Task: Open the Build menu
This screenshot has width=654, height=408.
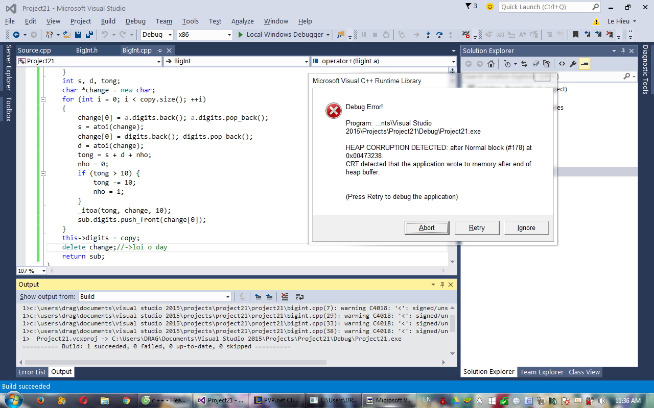Action: pyautogui.click(x=108, y=21)
